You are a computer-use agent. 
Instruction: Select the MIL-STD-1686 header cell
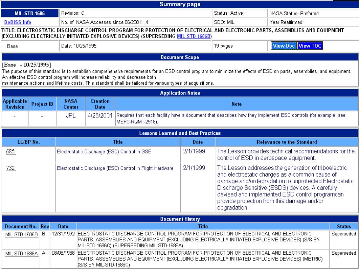coord(30,13)
